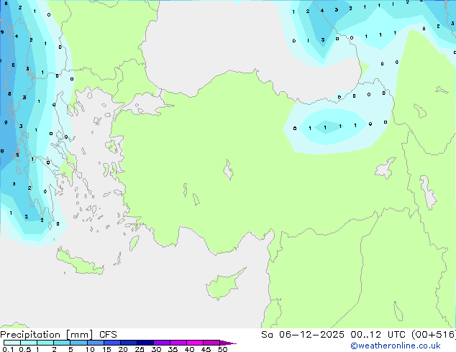
Task: Click the '30' legend scale label
Action: click(x=156, y=349)
